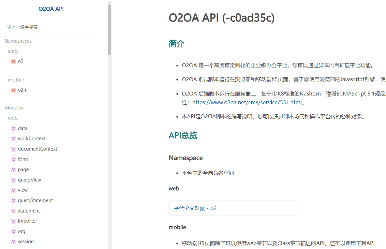Open the o2 namespace entry
Screen dimensions: 386x249
21,61
